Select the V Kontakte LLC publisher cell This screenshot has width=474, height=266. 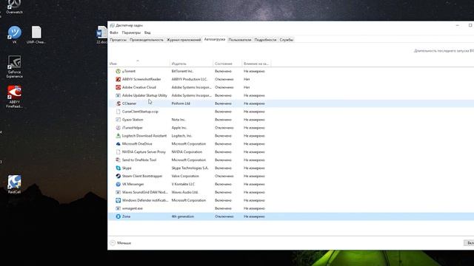click(x=183, y=184)
